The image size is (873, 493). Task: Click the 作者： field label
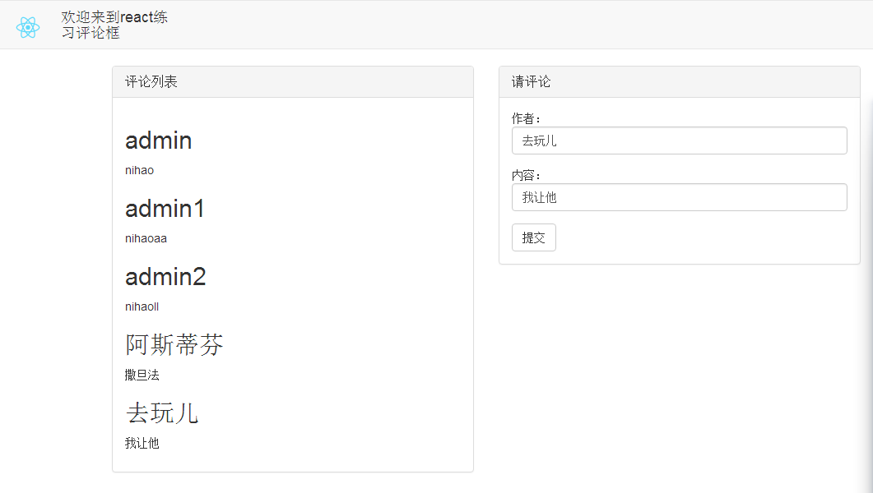(527, 118)
